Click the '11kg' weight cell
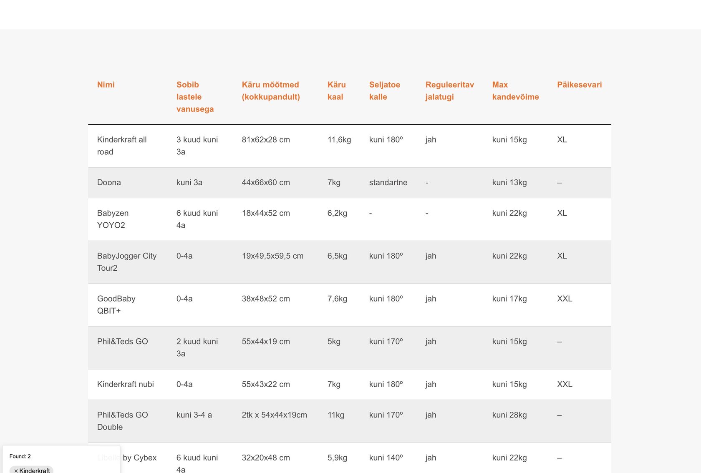Image resolution: width=701 pixels, height=473 pixels. (x=336, y=415)
